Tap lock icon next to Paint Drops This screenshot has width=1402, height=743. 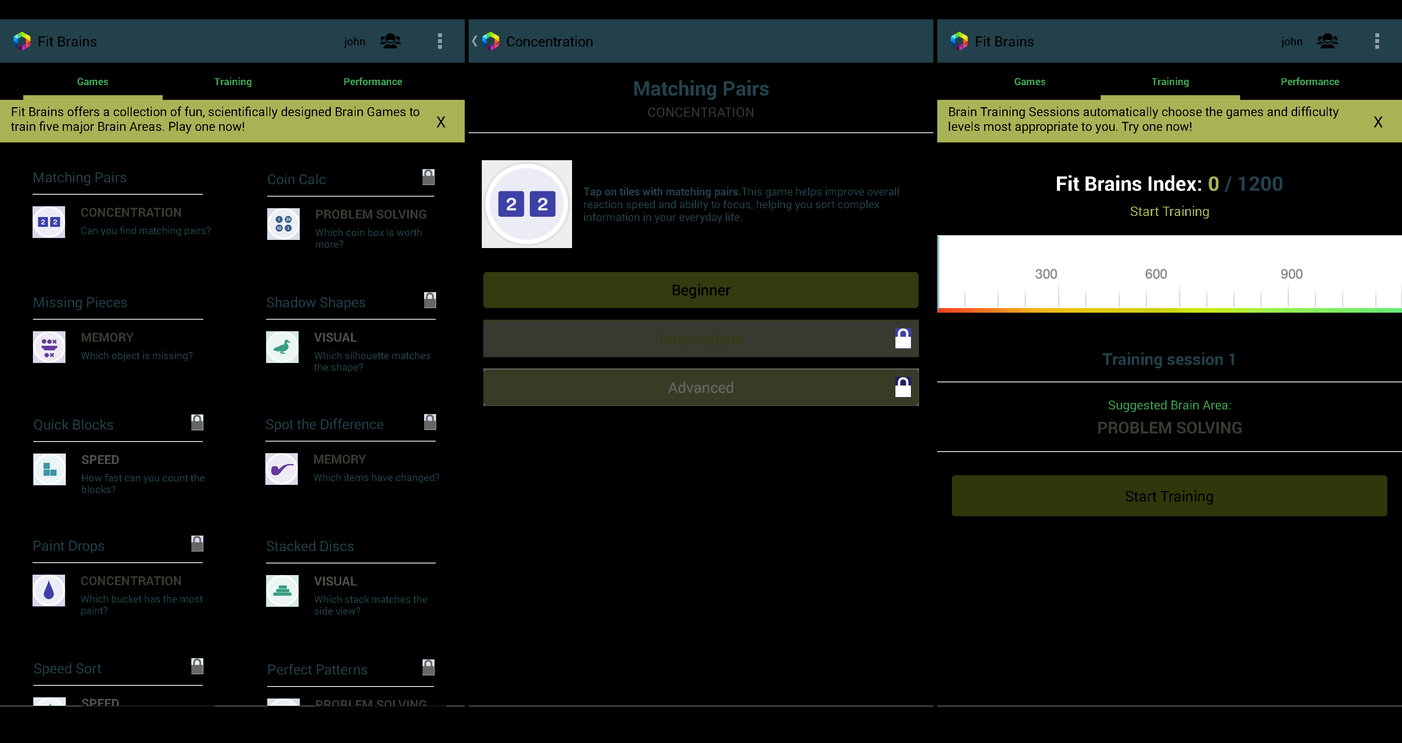(198, 543)
